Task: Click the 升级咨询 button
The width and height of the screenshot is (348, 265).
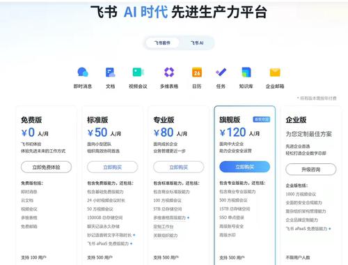Action: click(x=311, y=169)
